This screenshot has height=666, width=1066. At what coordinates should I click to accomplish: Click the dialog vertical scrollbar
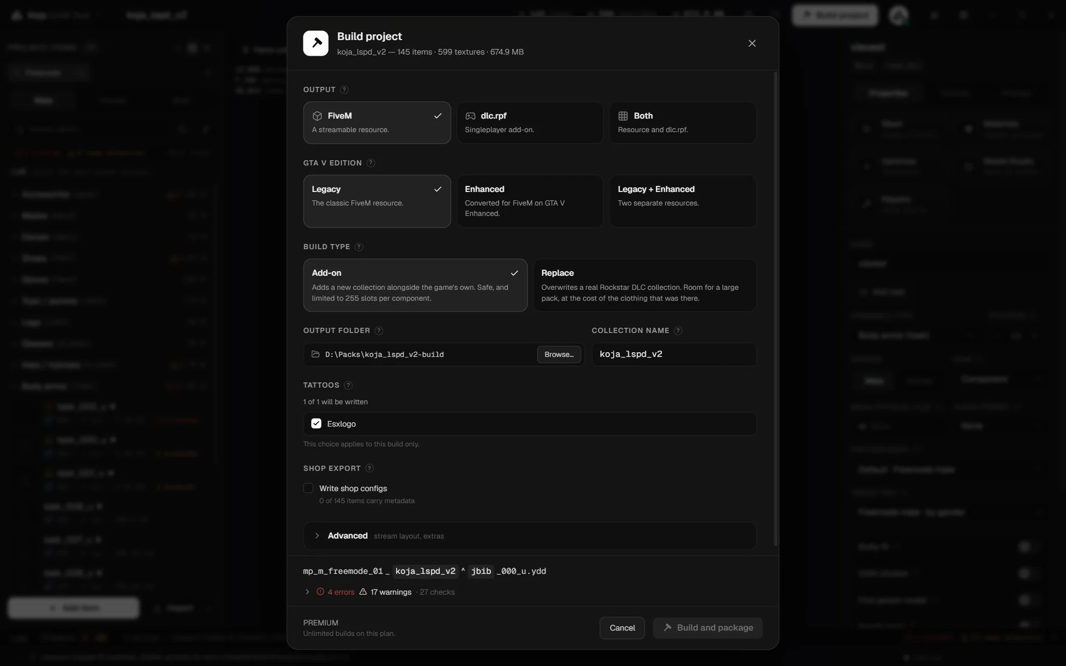776,309
